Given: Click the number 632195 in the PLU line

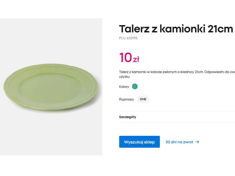Looking at the screenshot, I should pyautogui.click(x=132, y=38).
